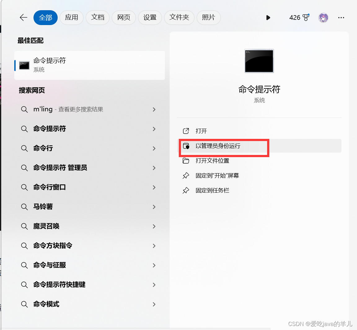
Task: Click the search icon beside 命令行
Action: (24, 148)
